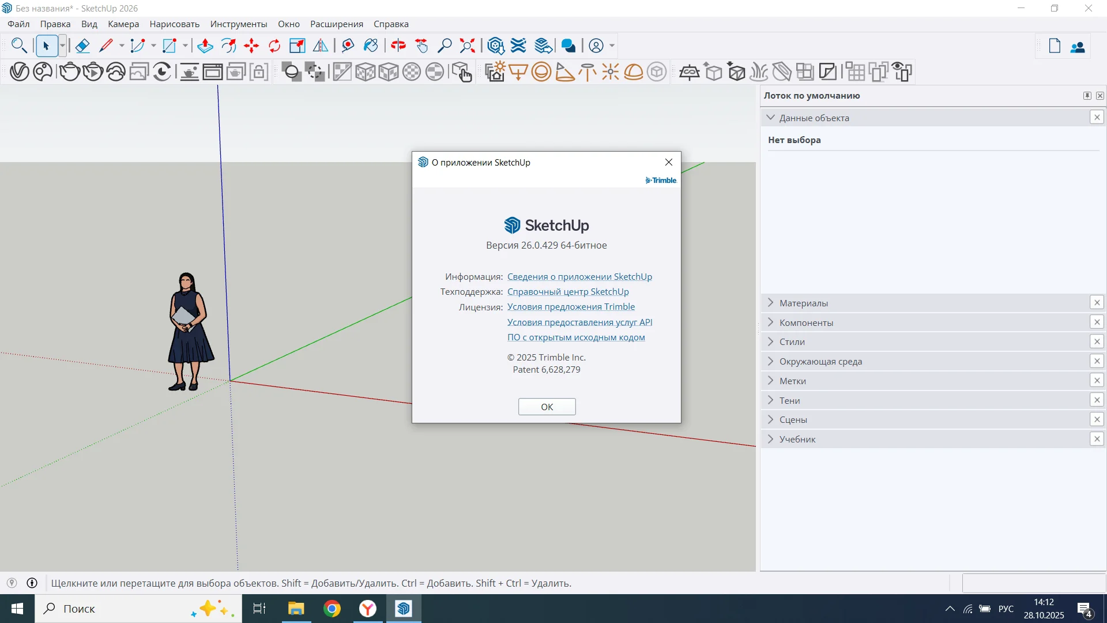1107x623 pixels.
Task: Click the V-Ray Render teapot icon
Action: click(70, 72)
